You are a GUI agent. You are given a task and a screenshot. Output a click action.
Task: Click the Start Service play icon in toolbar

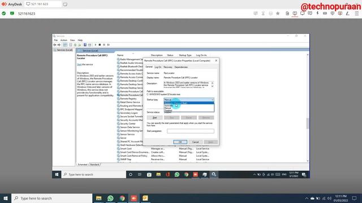(96, 45)
